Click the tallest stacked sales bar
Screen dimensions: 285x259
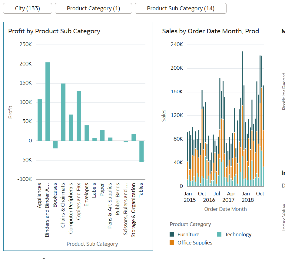pos(242,119)
